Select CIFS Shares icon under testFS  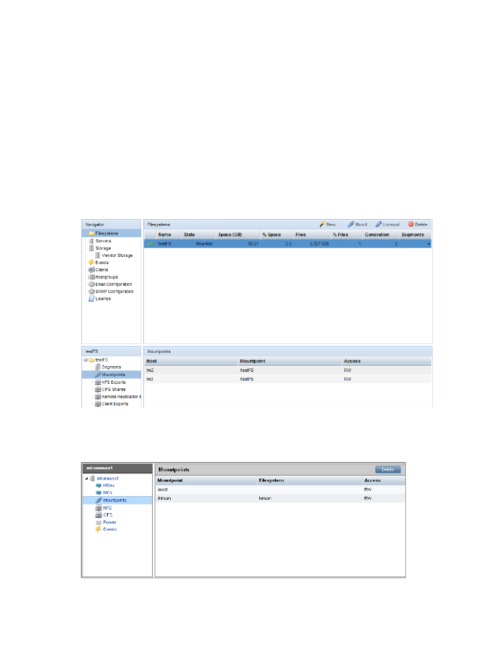click(98, 389)
